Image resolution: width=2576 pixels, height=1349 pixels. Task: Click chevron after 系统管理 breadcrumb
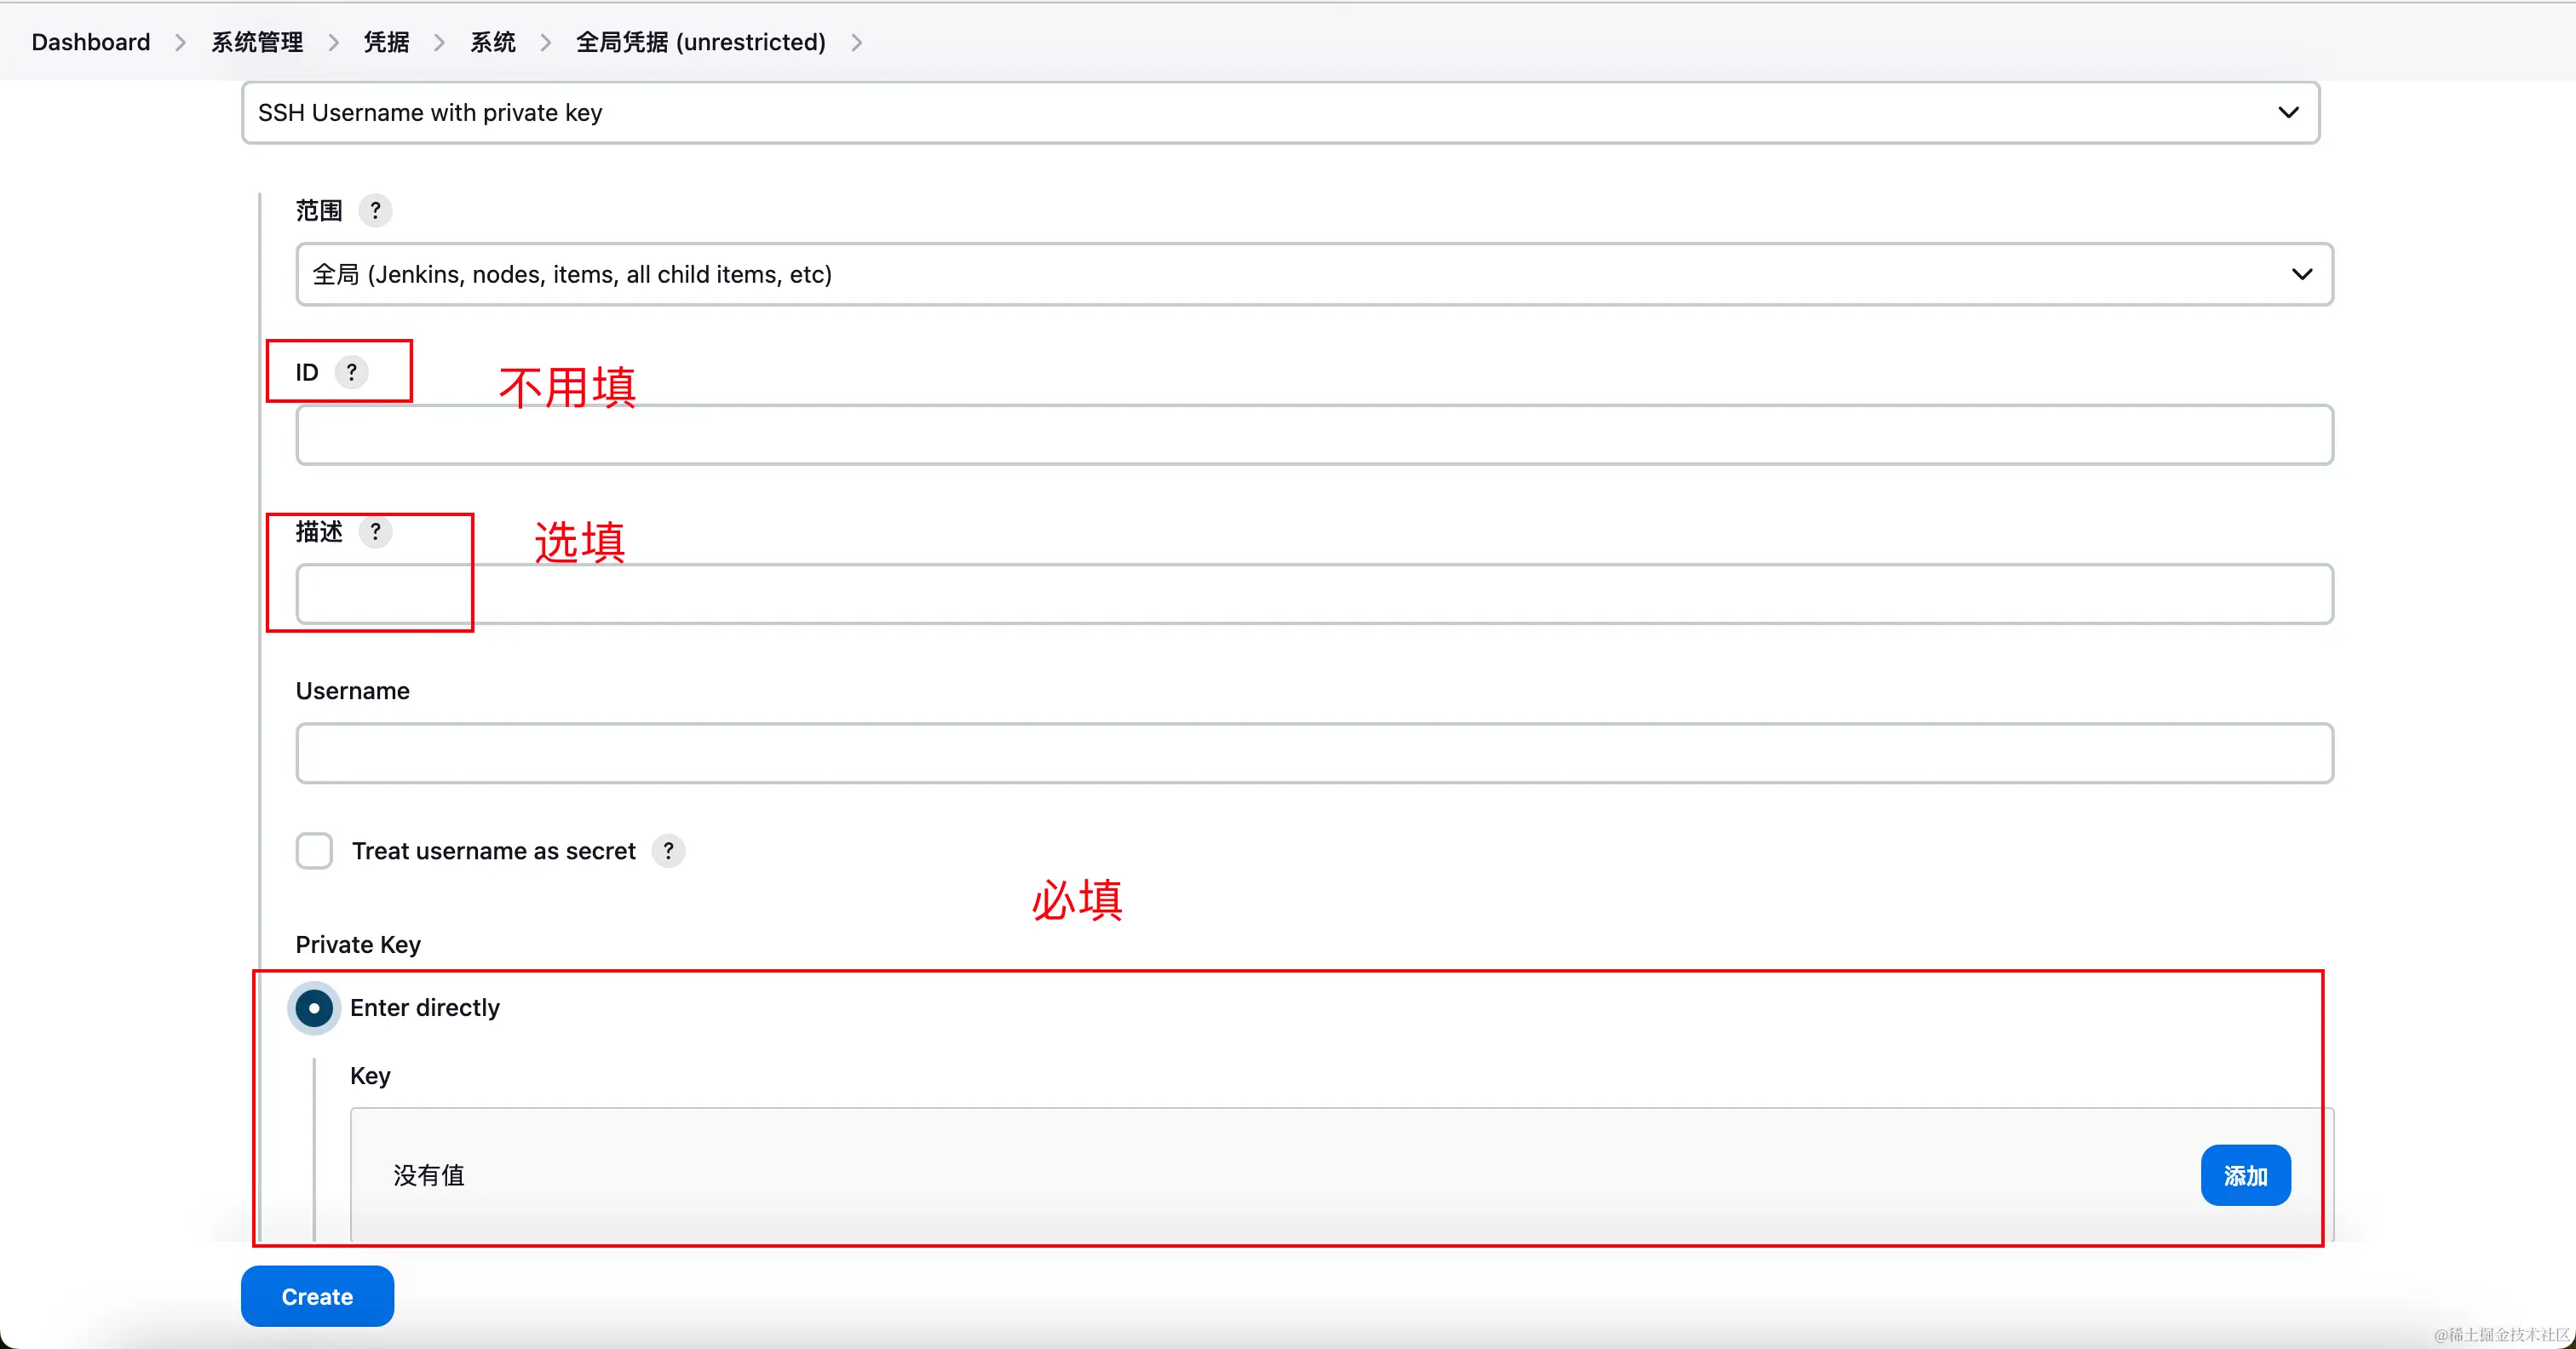334,43
